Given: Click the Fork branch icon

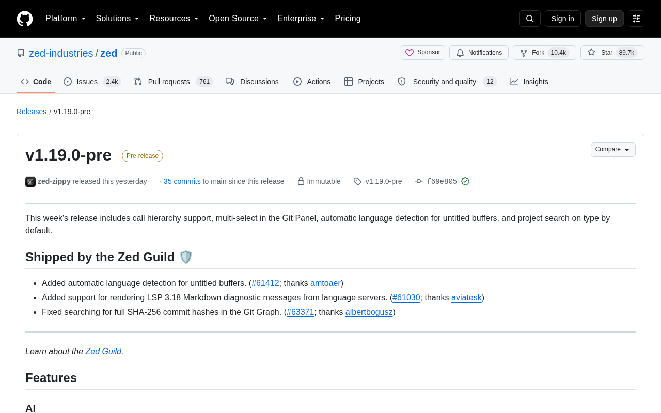Looking at the screenshot, I should [x=524, y=53].
